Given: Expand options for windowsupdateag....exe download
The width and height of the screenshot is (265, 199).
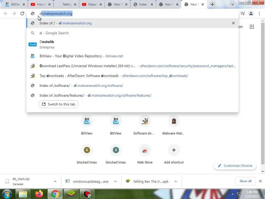Looking at the screenshot, I should click(115, 181).
